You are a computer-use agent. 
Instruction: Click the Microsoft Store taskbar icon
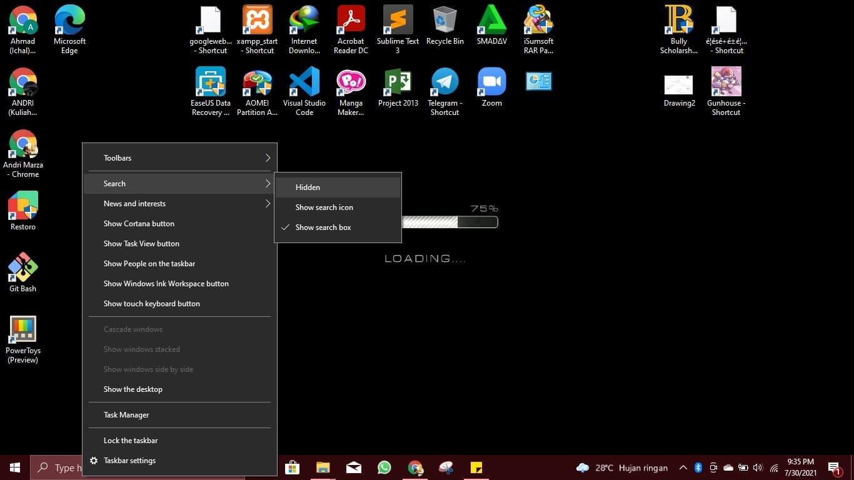(x=292, y=467)
